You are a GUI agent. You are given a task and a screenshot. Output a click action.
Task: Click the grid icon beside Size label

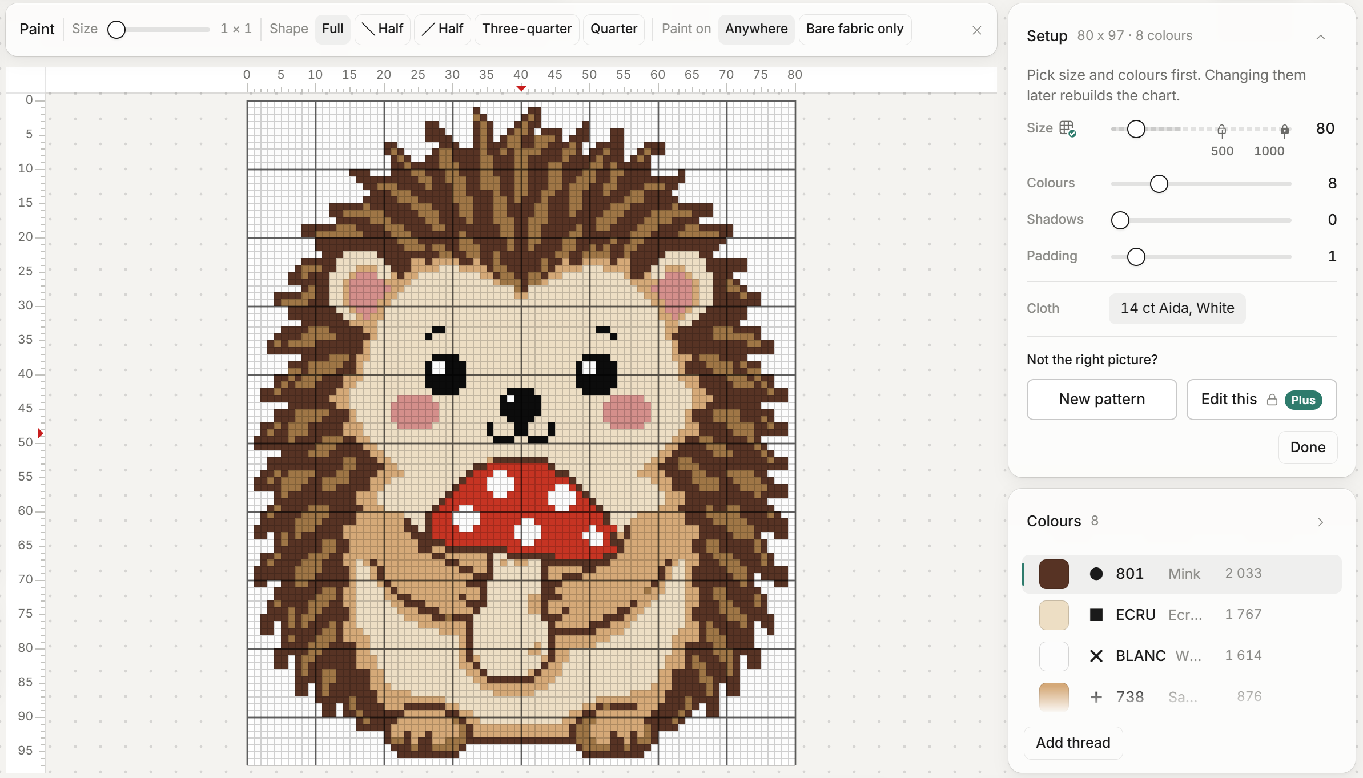(x=1067, y=128)
